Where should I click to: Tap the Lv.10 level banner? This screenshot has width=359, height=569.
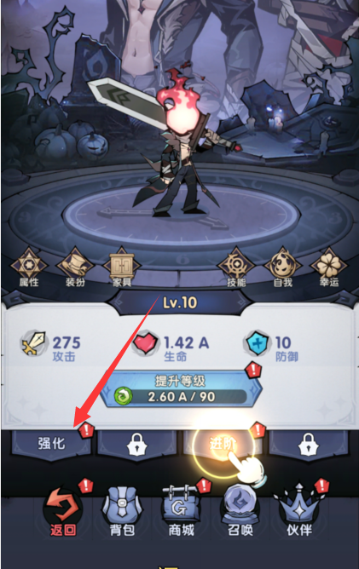coord(180,302)
